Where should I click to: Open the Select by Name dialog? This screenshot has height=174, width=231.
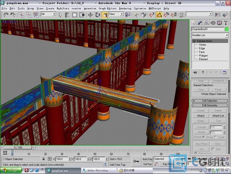[67, 15]
